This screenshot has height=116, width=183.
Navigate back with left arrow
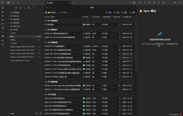click(x=47, y=7)
